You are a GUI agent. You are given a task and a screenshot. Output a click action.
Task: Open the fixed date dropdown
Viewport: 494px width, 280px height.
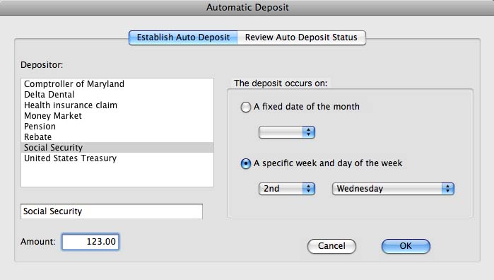pyautogui.click(x=287, y=132)
